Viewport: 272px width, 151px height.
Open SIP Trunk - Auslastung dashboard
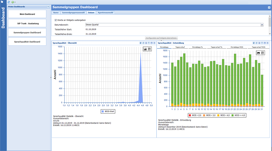tap(27, 23)
